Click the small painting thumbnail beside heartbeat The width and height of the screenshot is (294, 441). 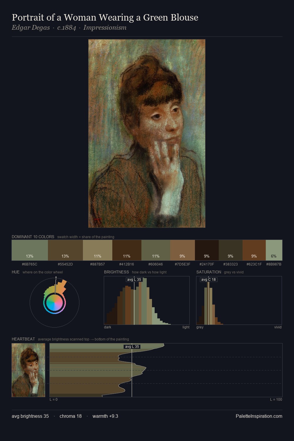tap(29, 370)
